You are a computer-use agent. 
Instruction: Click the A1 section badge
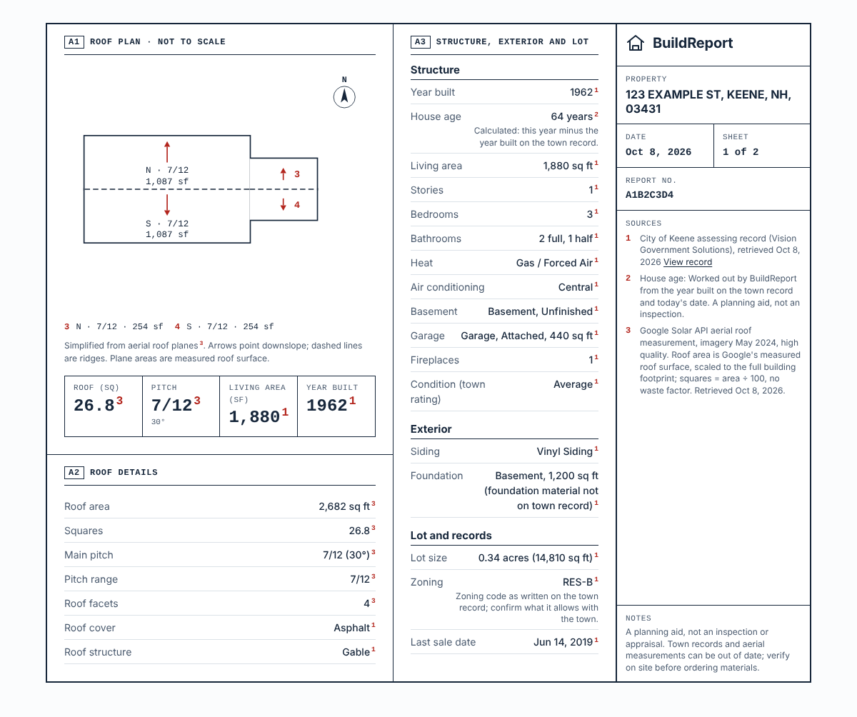click(x=74, y=41)
